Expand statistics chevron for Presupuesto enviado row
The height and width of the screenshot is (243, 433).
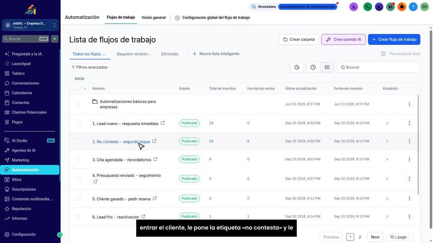click(387, 179)
